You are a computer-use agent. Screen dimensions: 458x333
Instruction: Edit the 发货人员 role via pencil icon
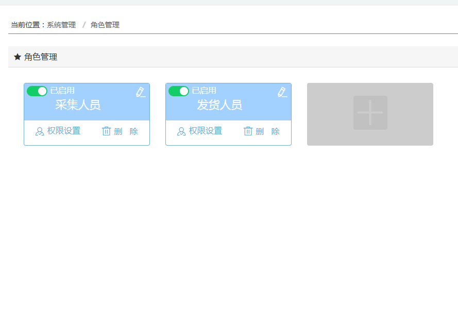point(282,92)
